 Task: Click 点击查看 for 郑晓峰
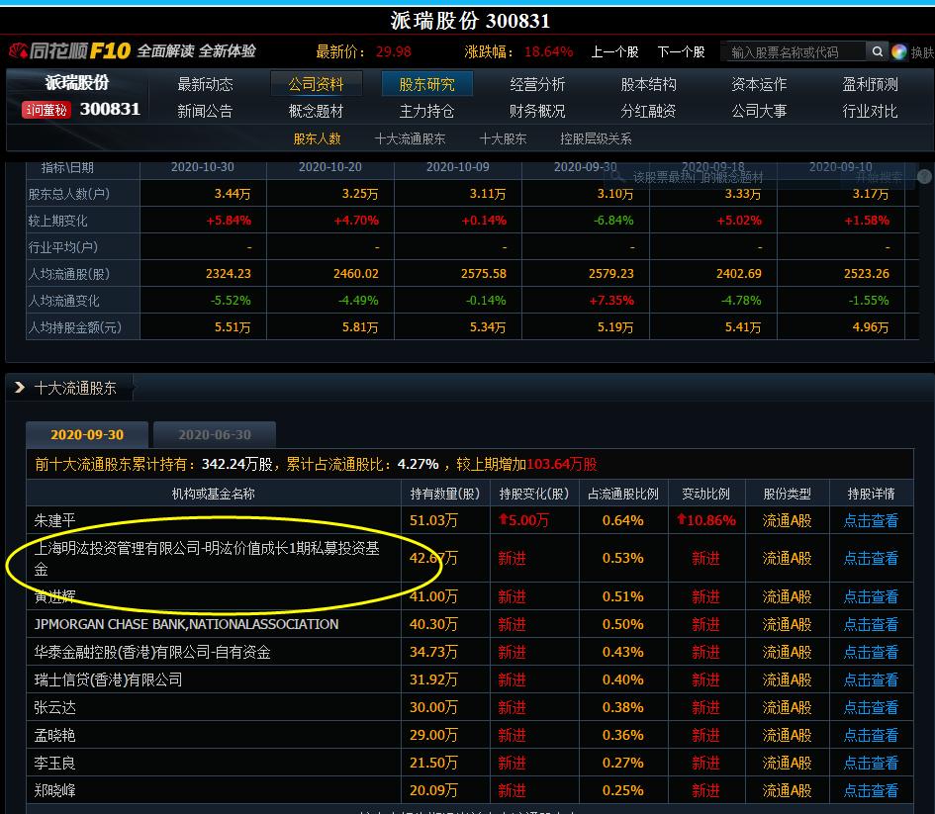click(x=871, y=790)
